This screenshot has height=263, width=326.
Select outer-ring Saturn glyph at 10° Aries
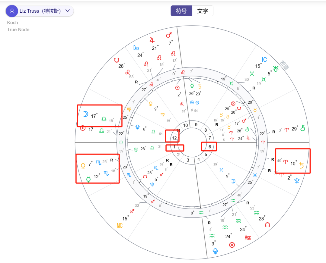tap(302, 165)
